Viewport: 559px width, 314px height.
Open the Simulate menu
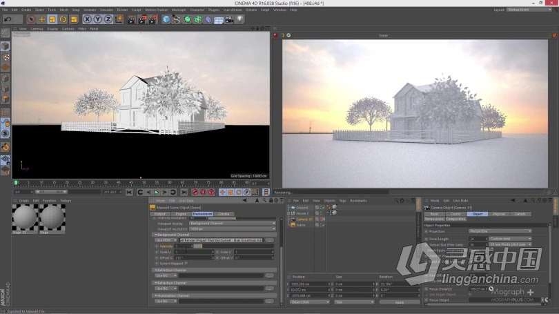(x=106, y=10)
